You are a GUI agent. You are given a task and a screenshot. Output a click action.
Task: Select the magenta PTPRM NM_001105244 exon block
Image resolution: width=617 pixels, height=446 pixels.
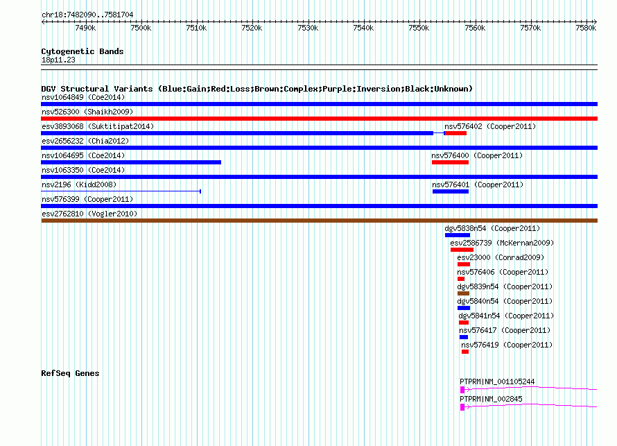[x=462, y=390]
